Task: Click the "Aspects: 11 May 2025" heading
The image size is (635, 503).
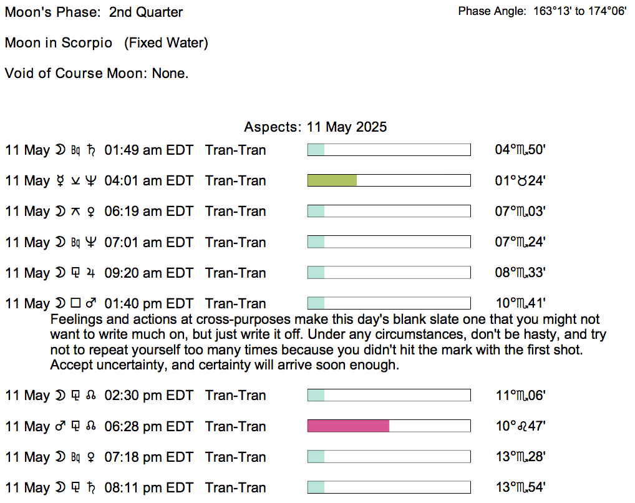Action: (x=315, y=127)
